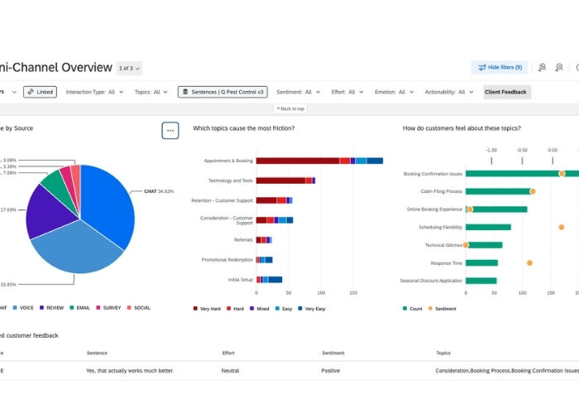Viewport: 579px width, 414px height.
Task: Click the chain icon in Linked filter
Action: (x=31, y=92)
